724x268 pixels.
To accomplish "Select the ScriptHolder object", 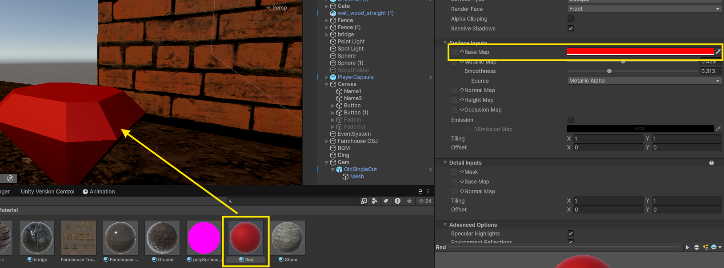I will tap(353, 70).
